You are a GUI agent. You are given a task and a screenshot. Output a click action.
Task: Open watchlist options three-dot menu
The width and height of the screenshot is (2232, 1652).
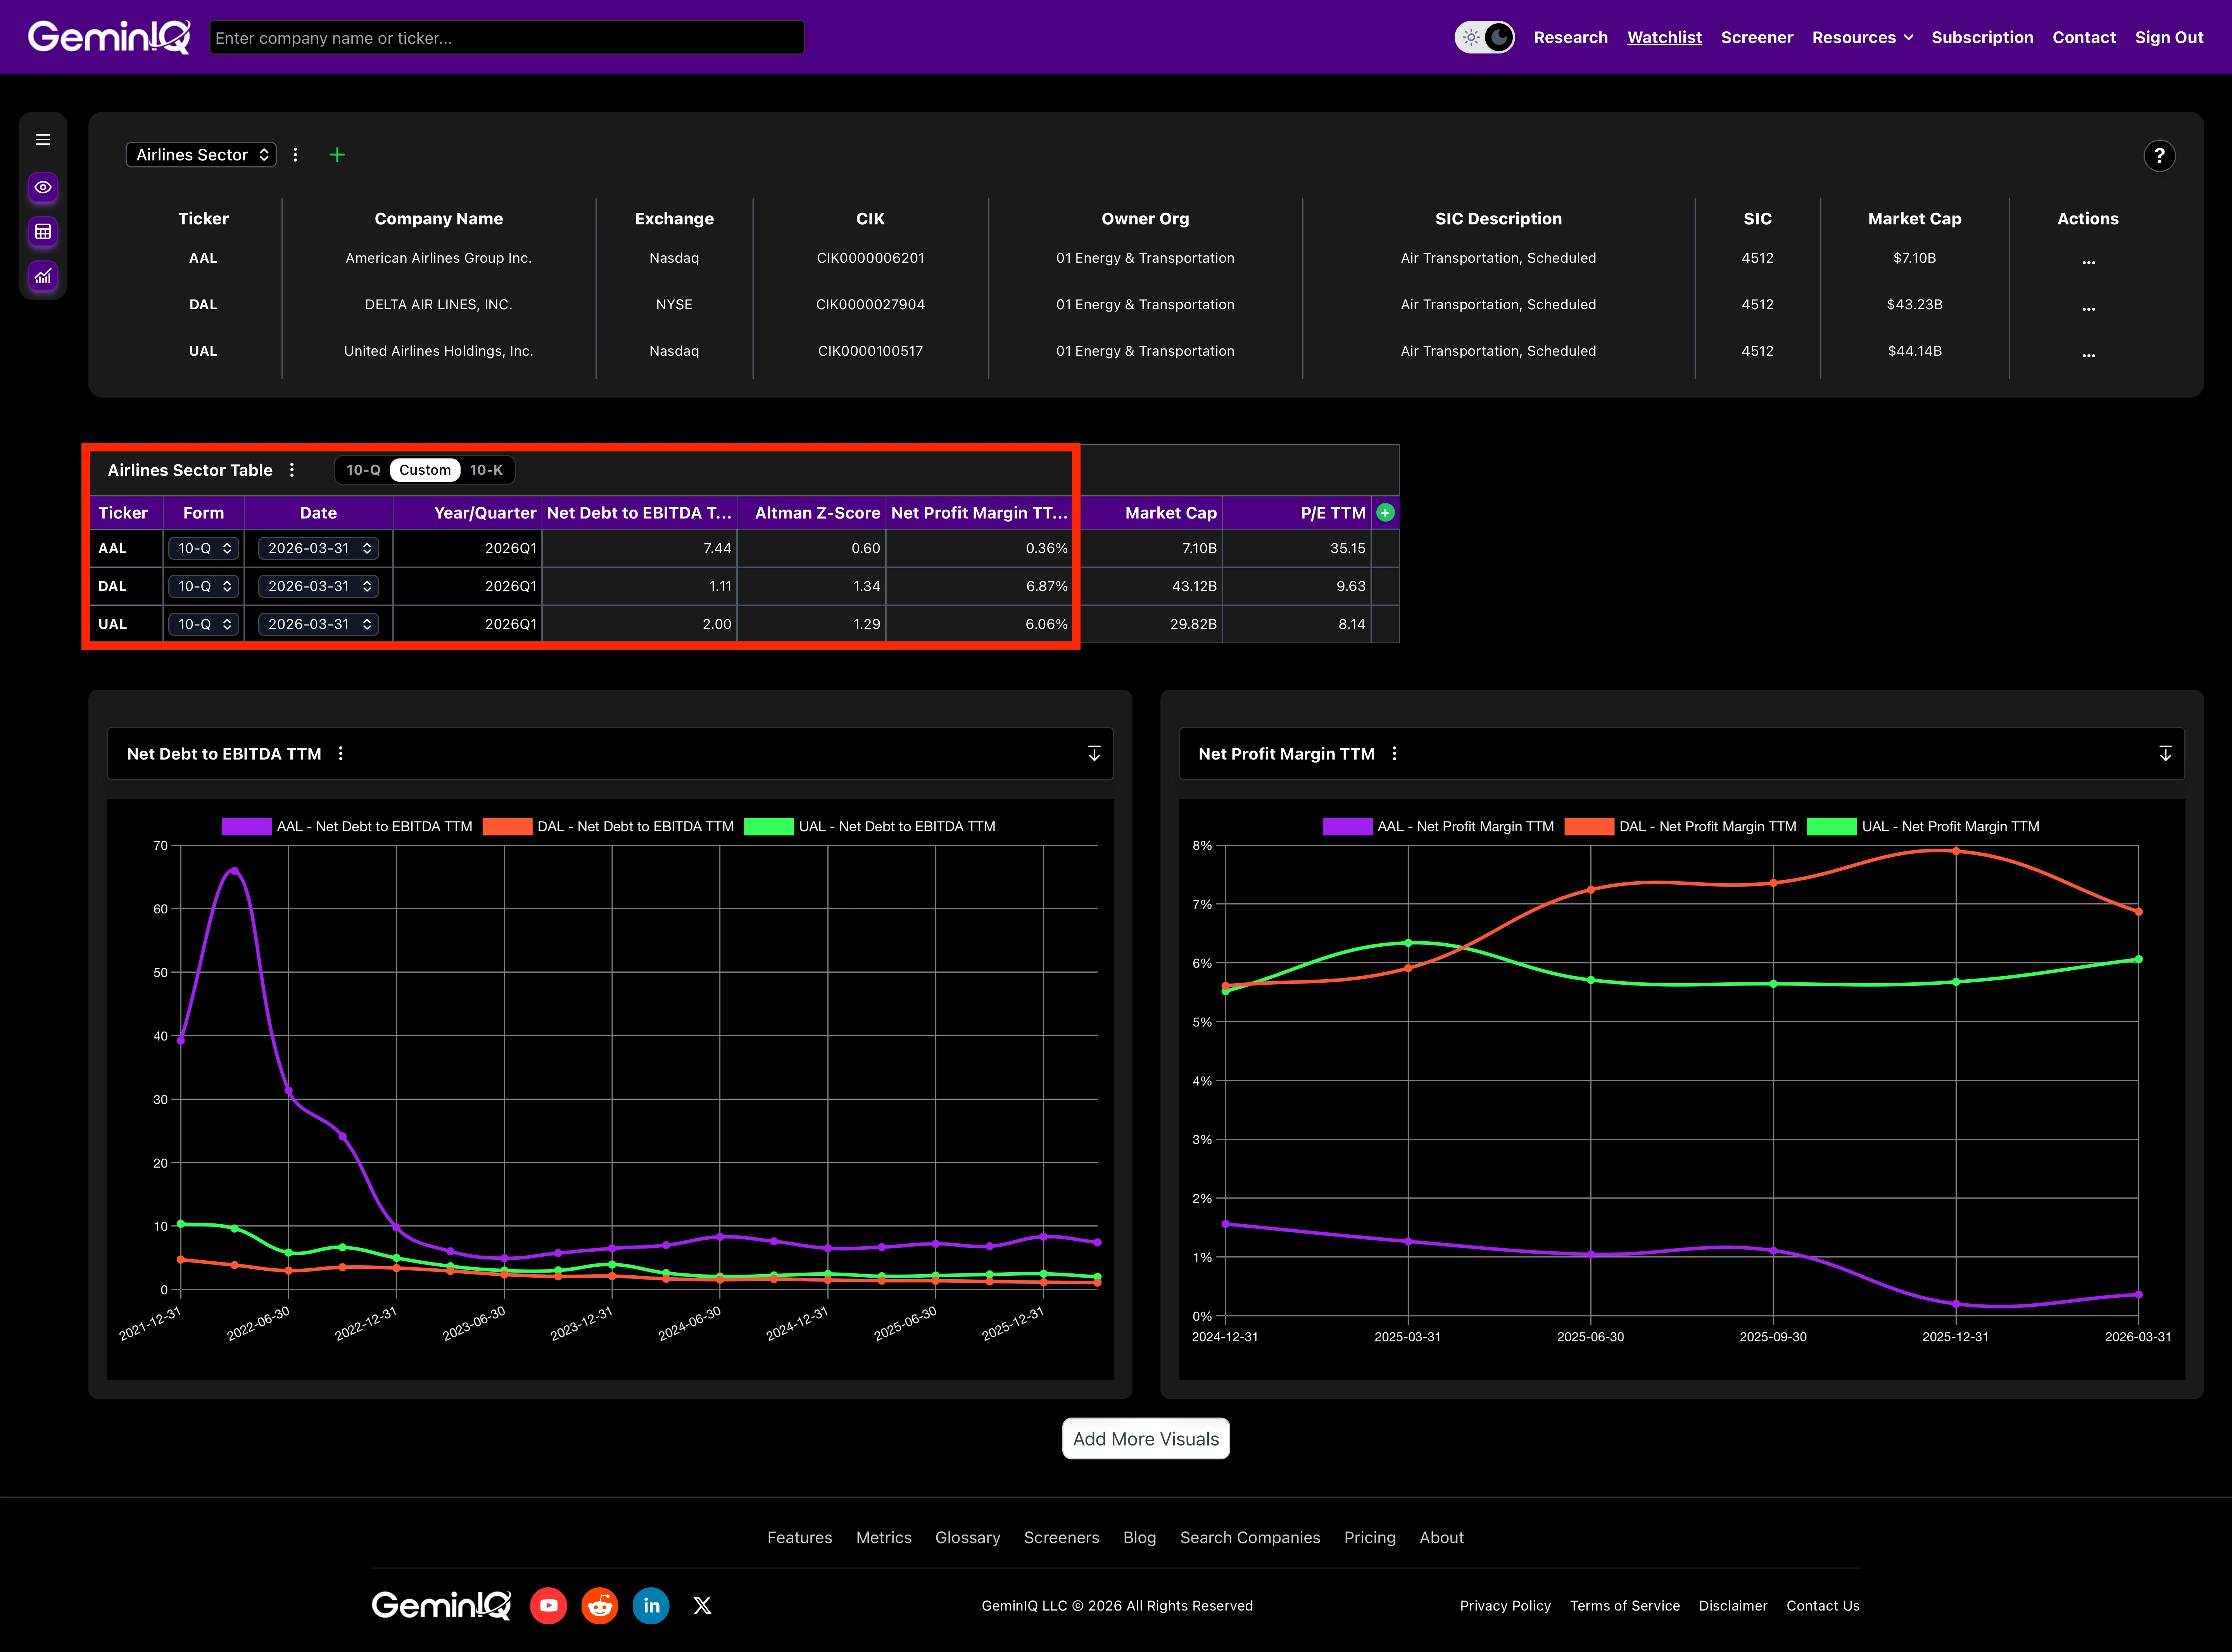(295, 155)
